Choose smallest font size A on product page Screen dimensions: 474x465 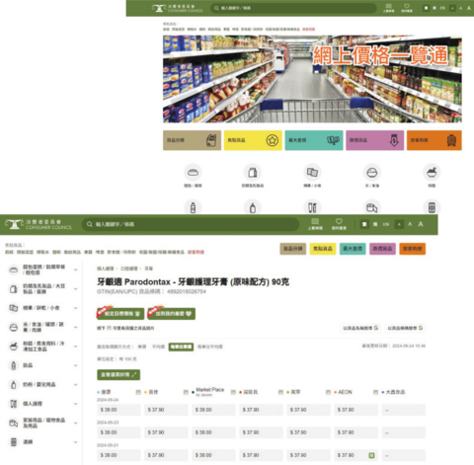[x=399, y=224]
